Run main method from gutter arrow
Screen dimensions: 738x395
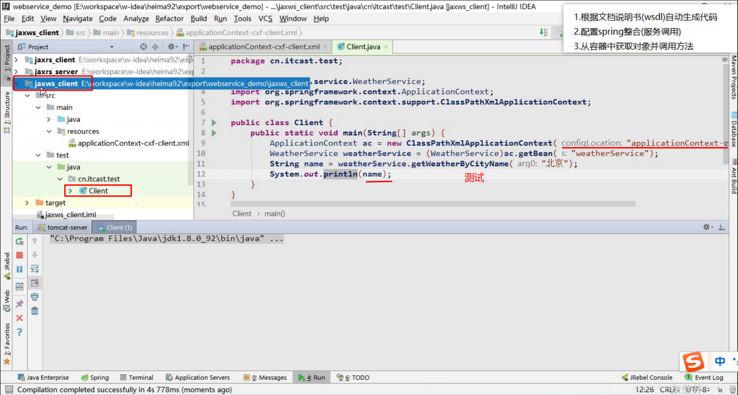pos(214,133)
